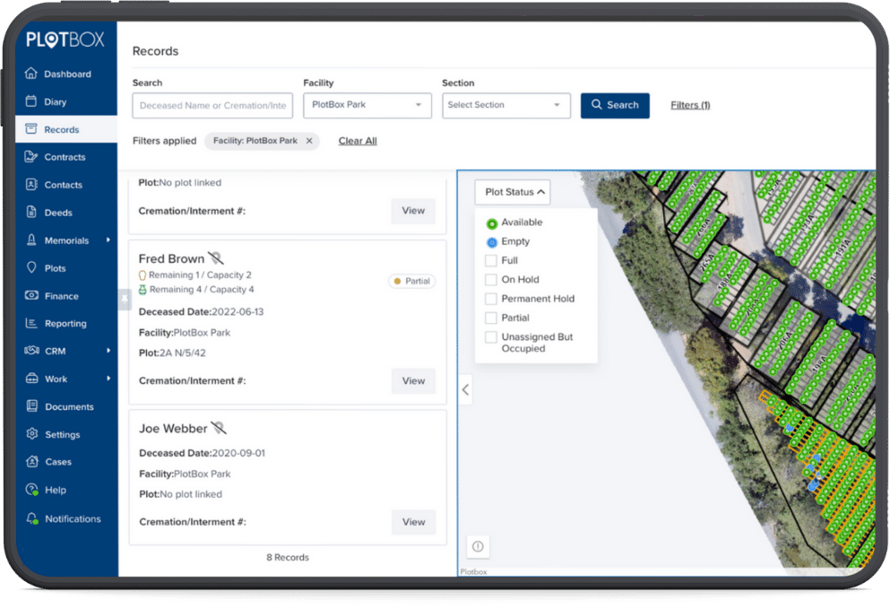The height and width of the screenshot is (608, 890).
Task: Click the deceased name search field
Action: [212, 106]
